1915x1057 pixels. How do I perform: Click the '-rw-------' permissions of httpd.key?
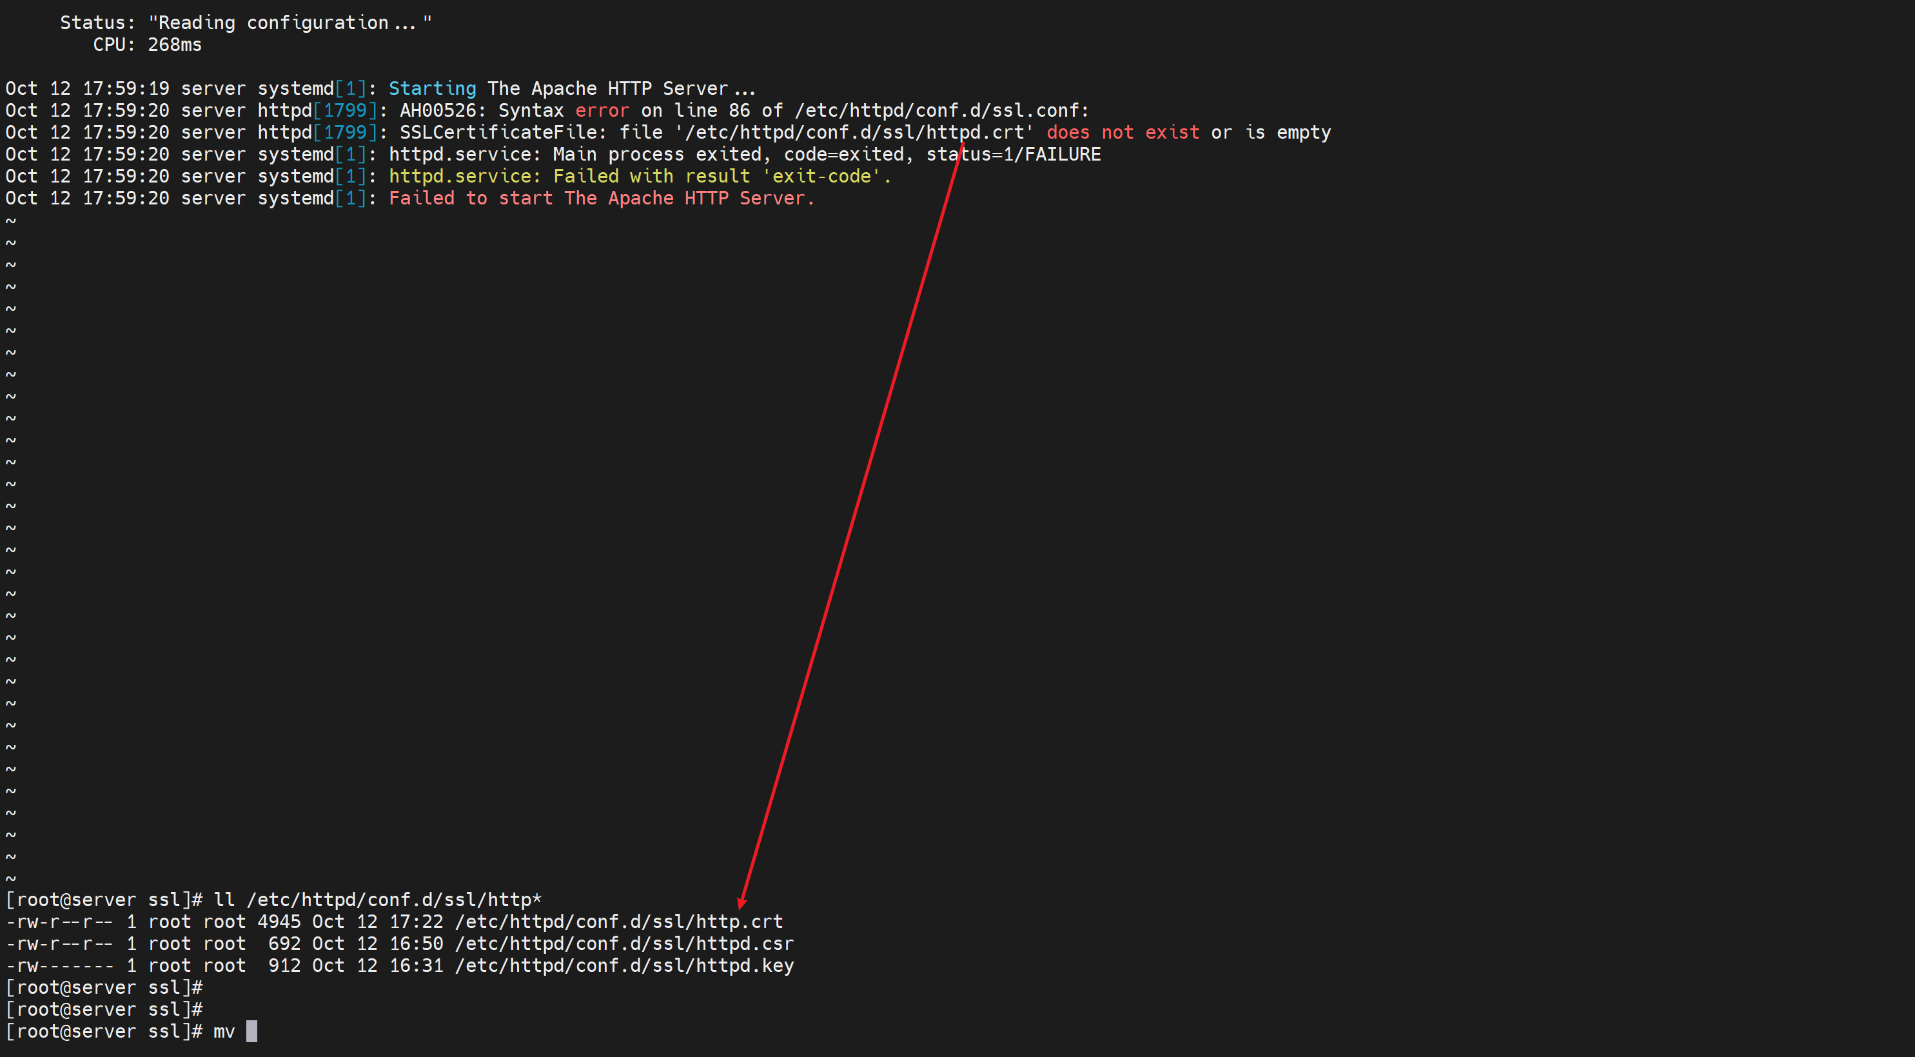tap(59, 965)
